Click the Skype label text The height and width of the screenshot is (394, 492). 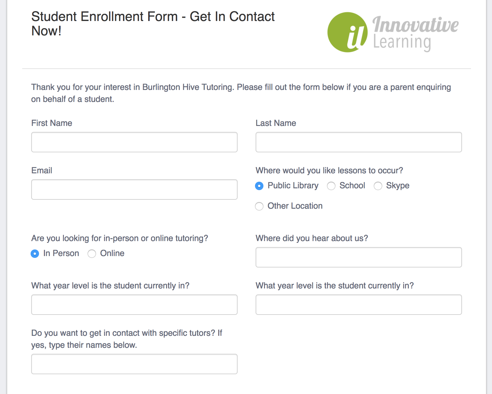[397, 186]
